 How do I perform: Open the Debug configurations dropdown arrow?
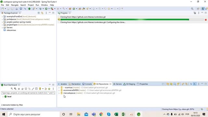pyautogui.click(x=43, y=9)
